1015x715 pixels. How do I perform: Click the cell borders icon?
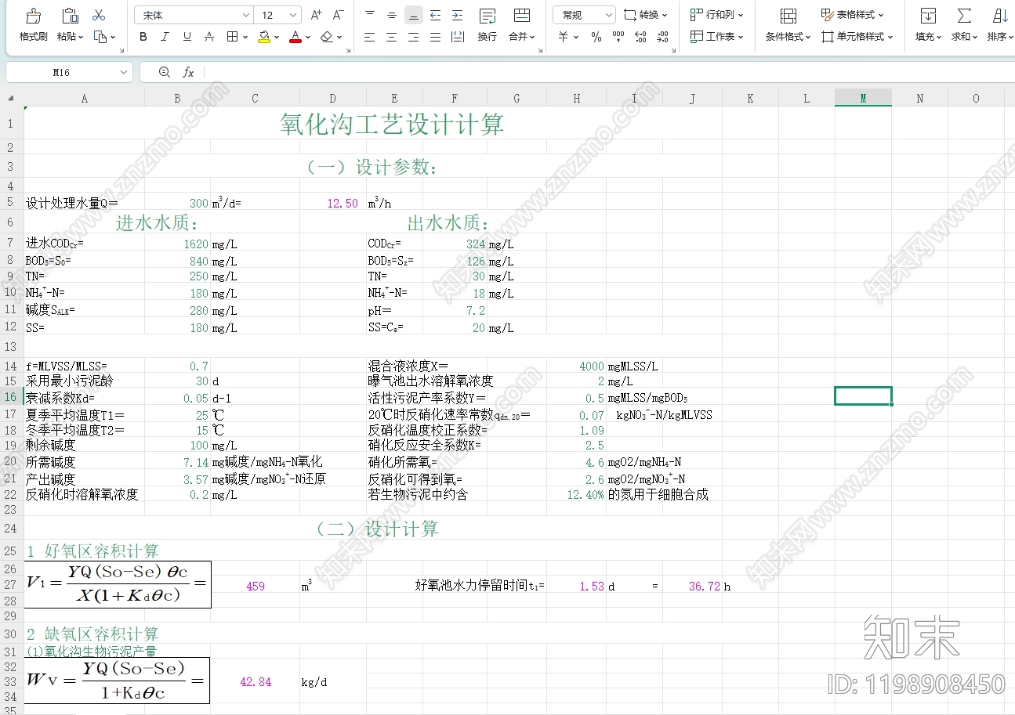click(232, 37)
